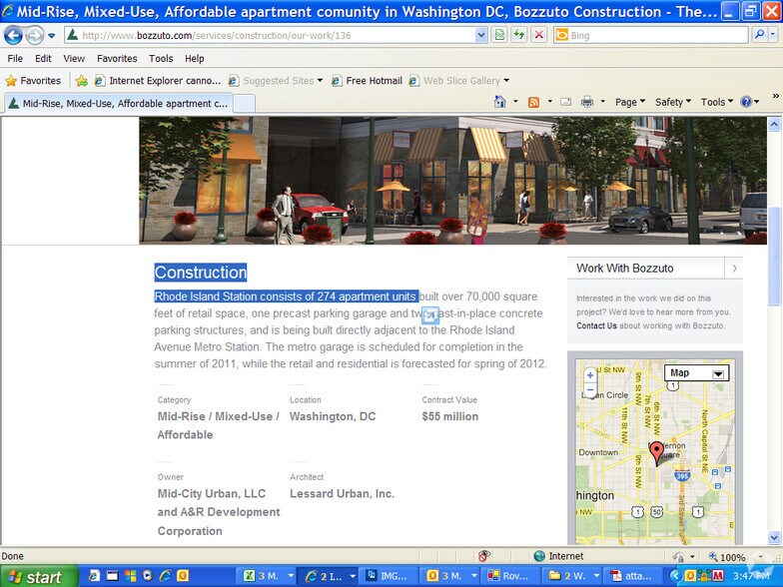The width and height of the screenshot is (783, 587).
Task: Open the Safety command menu
Action: pyautogui.click(x=673, y=102)
